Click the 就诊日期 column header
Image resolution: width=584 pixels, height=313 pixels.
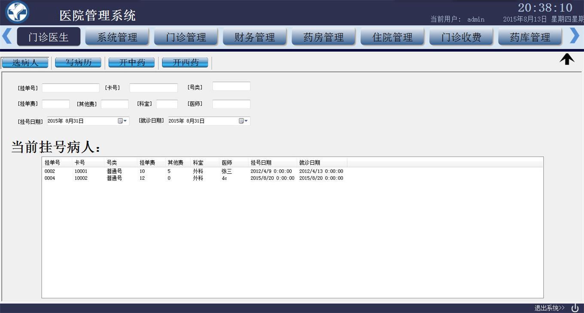point(322,163)
